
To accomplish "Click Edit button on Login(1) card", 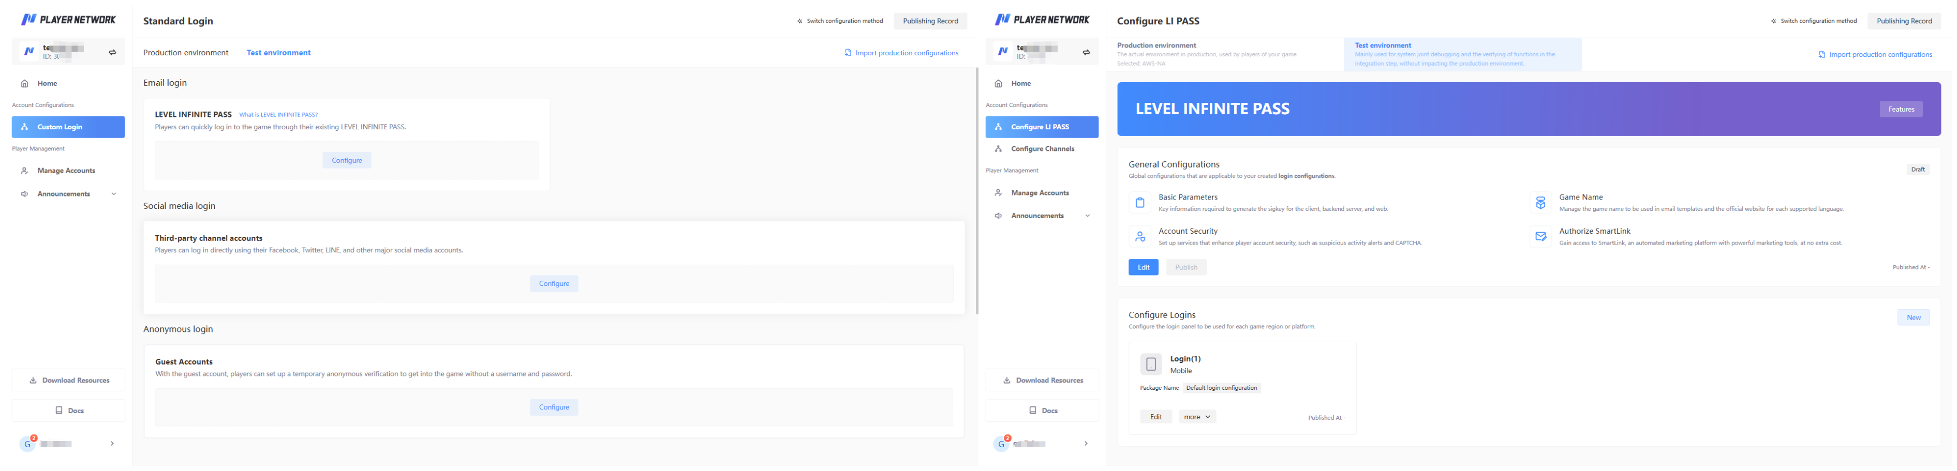I will click(x=1155, y=417).
